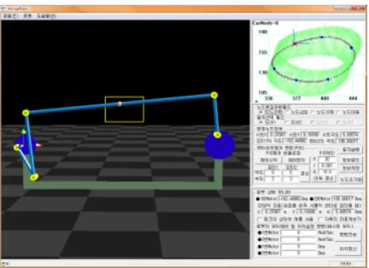Select the third greyed radio in the motion mode row
The height and width of the screenshot is (268, 369).
(312, 122)
